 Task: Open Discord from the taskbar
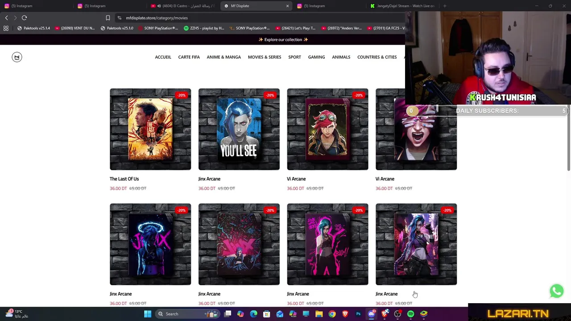pyautogui.click(x=371, y=314)
